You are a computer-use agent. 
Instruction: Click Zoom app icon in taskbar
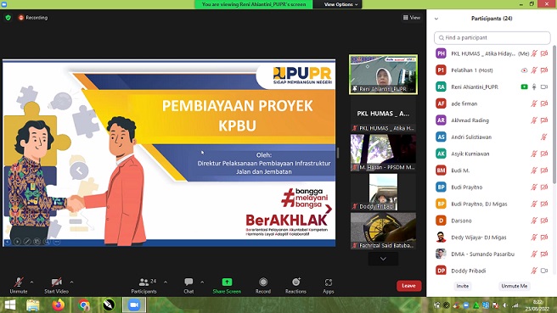click(134, 305)
